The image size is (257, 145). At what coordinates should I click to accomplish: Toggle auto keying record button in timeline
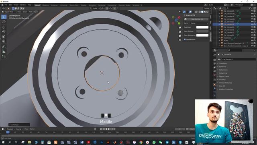[95, 129]
